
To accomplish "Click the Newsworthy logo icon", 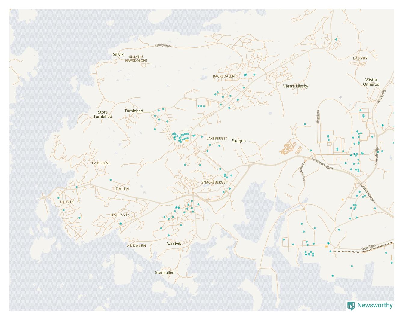I will pyautogui.click(x=351, y=306).
